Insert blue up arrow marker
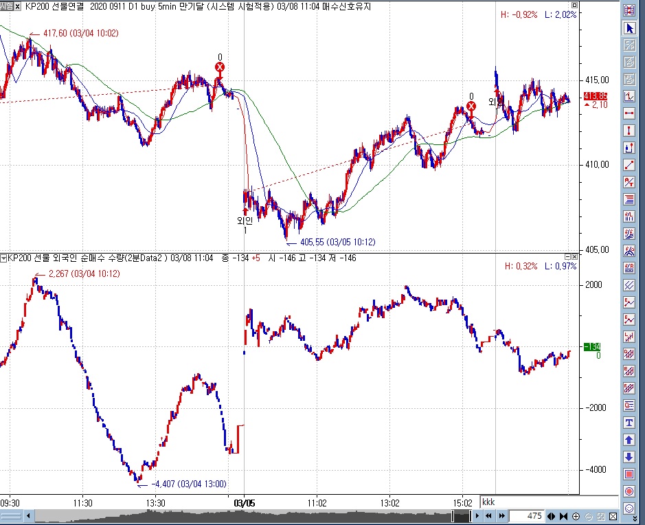645x525 pixels. [x=629, y=440]
